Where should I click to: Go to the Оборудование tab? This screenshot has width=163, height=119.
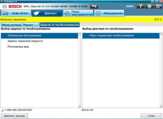click(x=109, y=13)
